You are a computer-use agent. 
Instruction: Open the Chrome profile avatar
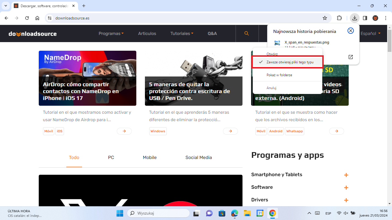375,18
